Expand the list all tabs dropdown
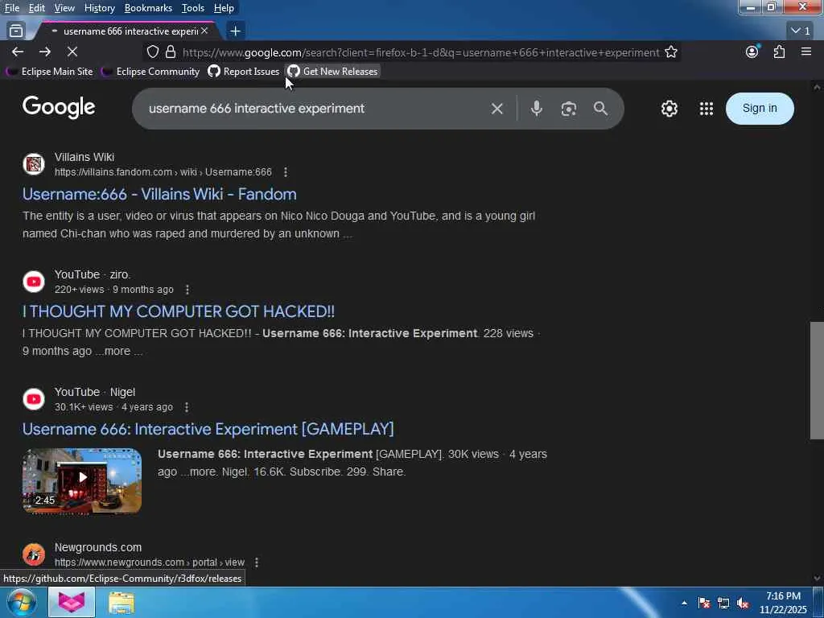The width and height of the screenshot is (824, 618). pyautogui.click(x=801, y=31)
